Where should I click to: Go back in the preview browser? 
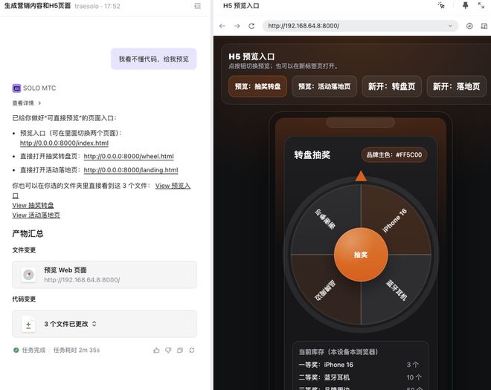222,26
